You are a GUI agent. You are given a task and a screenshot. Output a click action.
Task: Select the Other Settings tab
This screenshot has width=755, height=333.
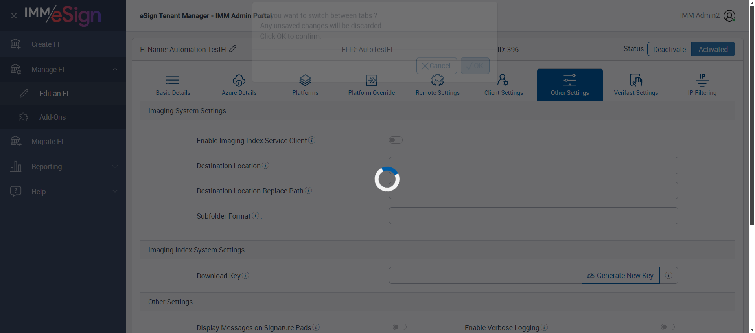point(570,85)
